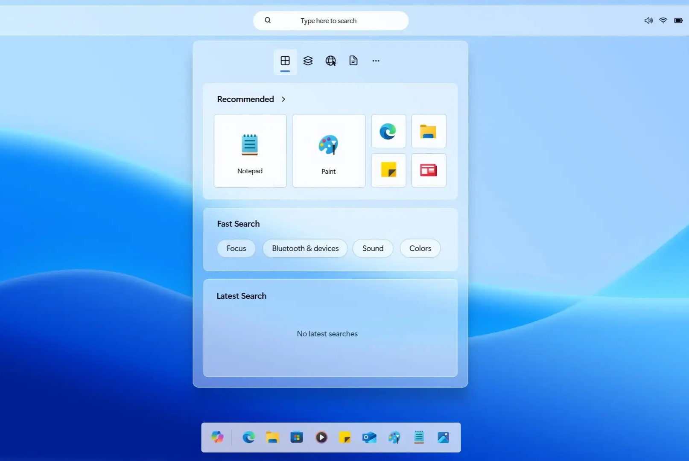
Task: Open Outlook from the dock
Action: click(x=369, y=437)
